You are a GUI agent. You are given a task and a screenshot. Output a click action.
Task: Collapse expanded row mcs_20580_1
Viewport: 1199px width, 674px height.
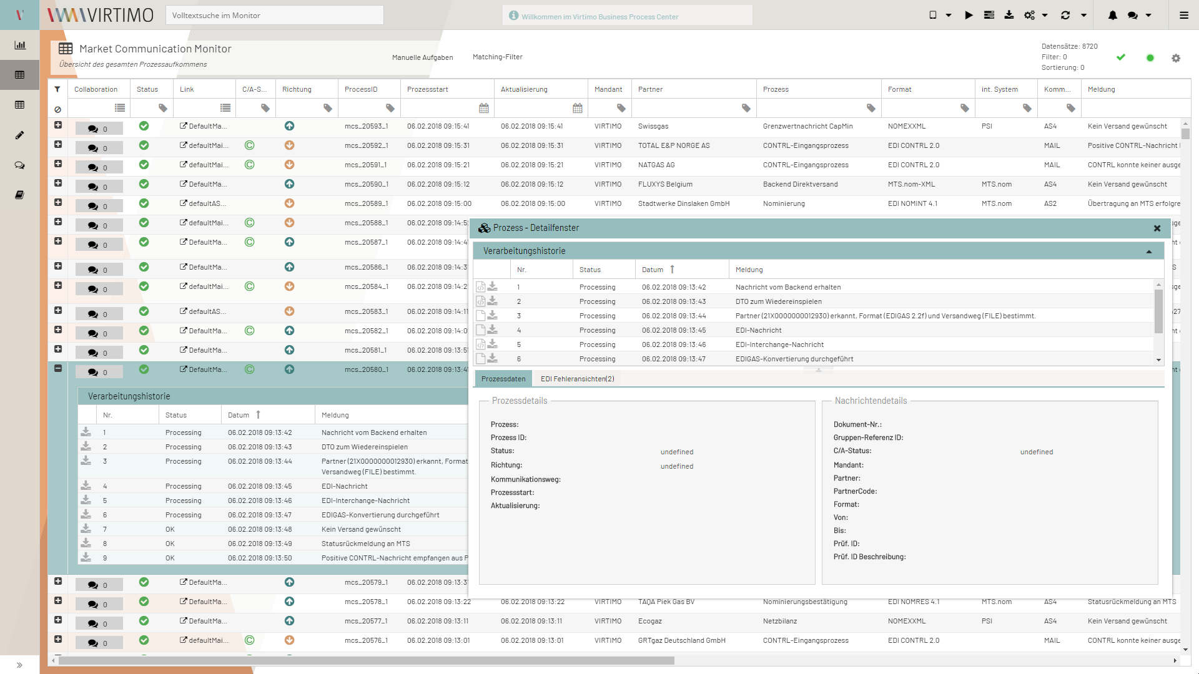pyautogui.click(x=58, y=368)
